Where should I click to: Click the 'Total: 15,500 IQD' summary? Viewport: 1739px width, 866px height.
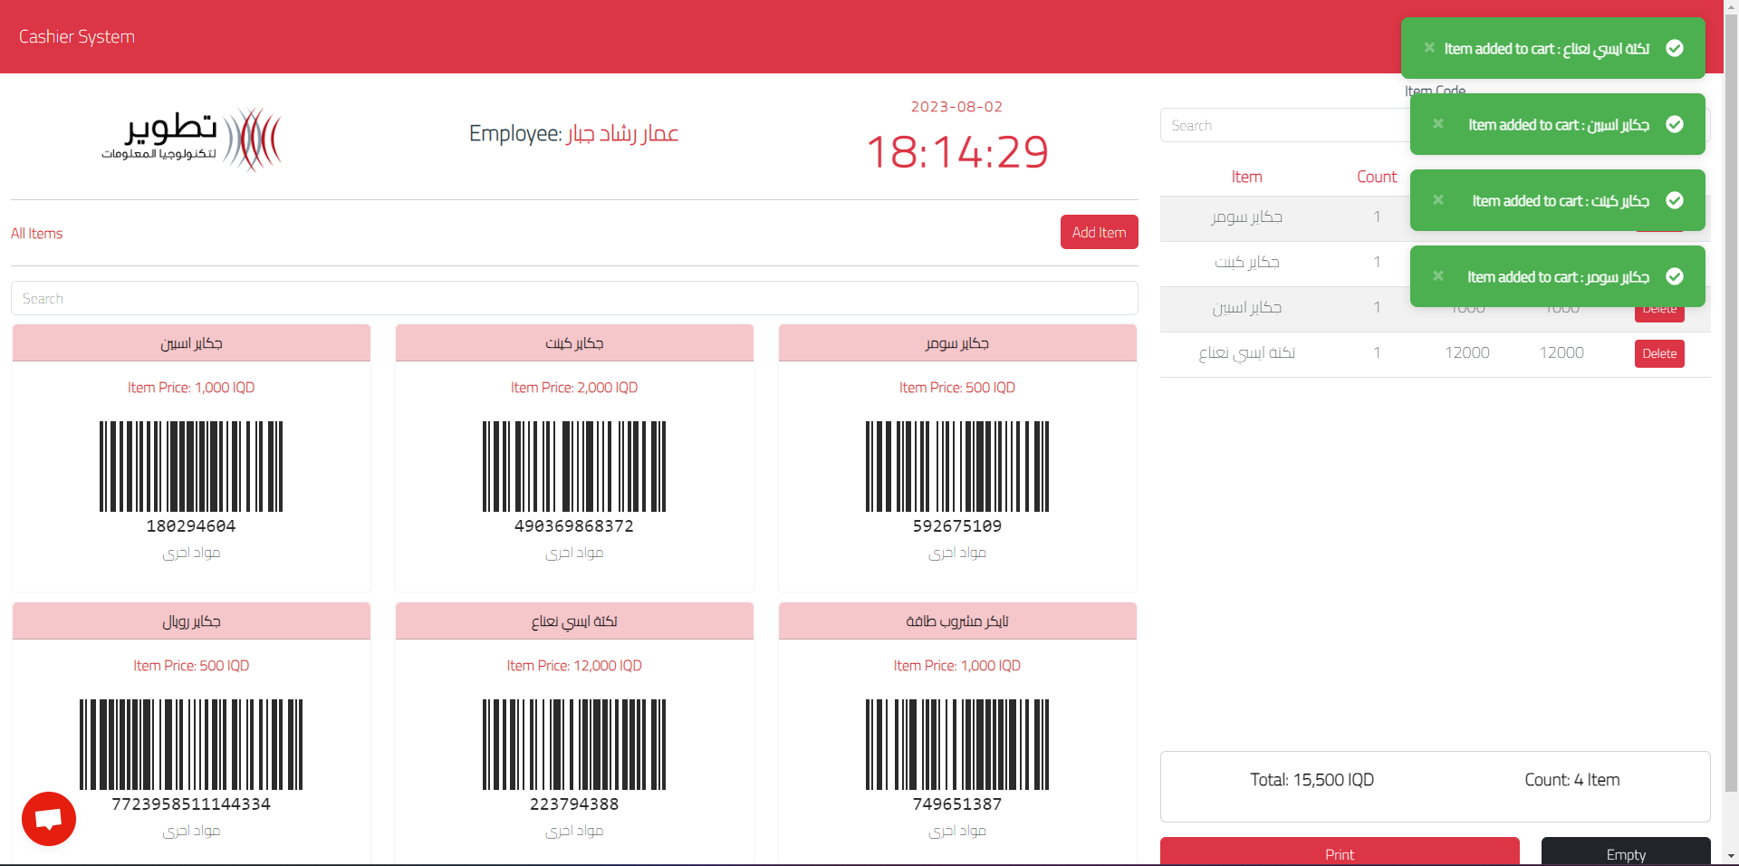1311,780
